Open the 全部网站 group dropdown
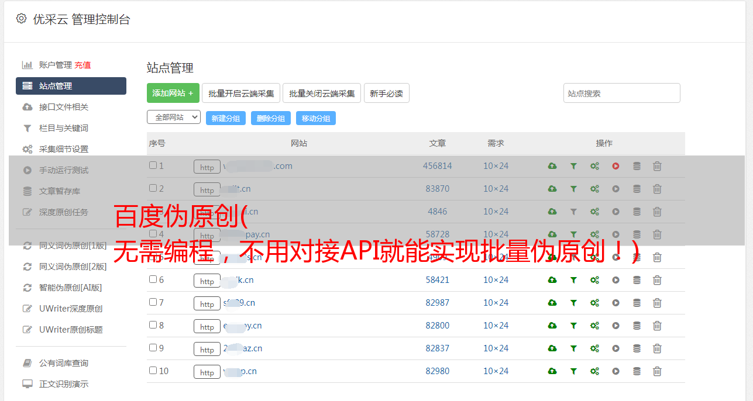 [x=174, y=117]
